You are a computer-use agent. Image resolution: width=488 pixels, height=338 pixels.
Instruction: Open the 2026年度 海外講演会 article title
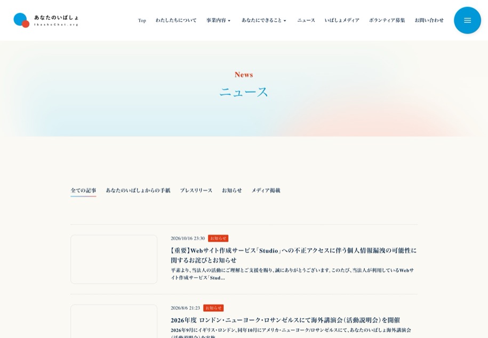[285, 320]
